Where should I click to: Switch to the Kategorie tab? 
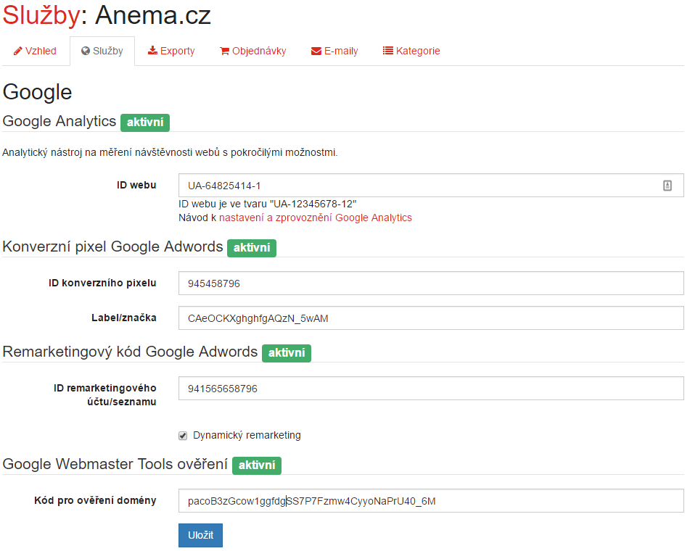point(411,51)
